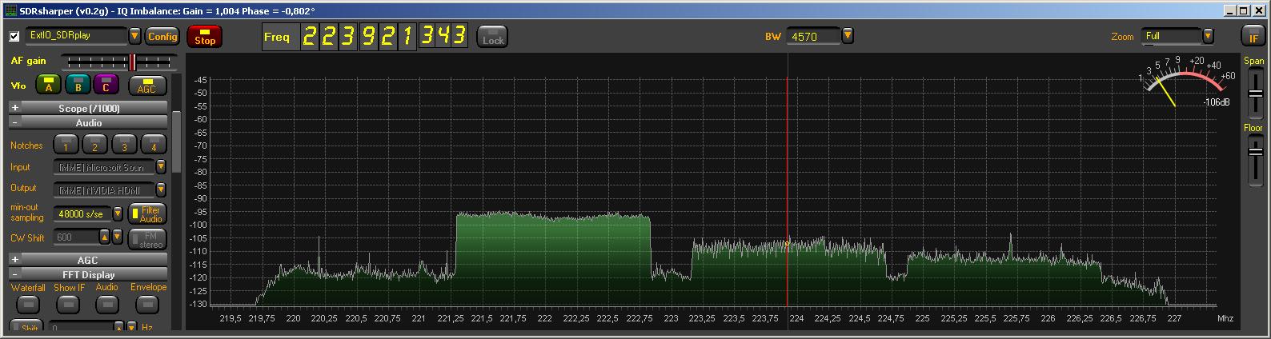1271x339 pixels.
Task: Toggle the AGC button beside VFO
Action: (147, 85)
